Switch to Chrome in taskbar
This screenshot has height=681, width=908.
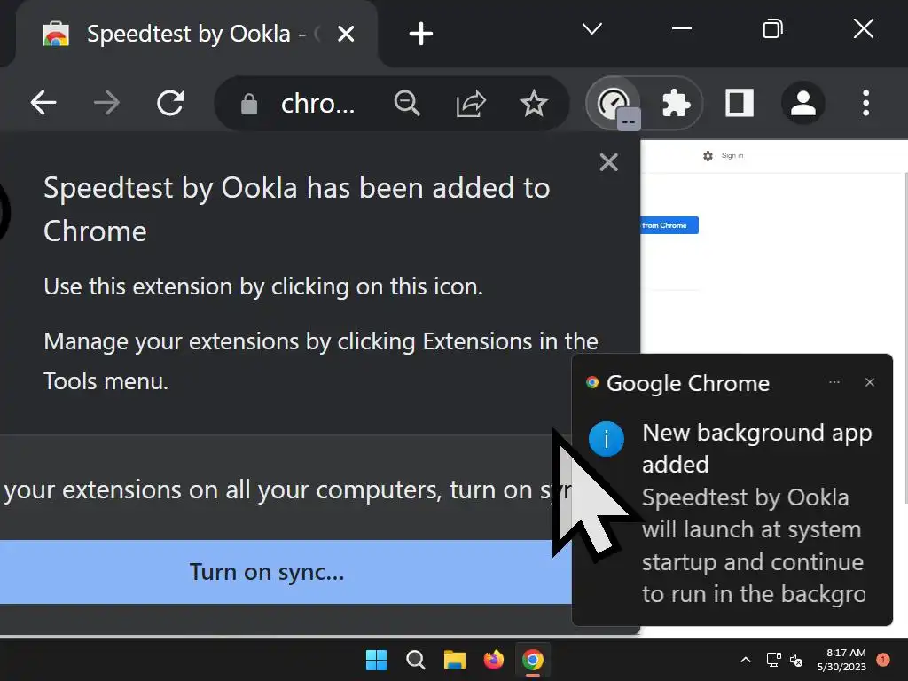(532, 660)
